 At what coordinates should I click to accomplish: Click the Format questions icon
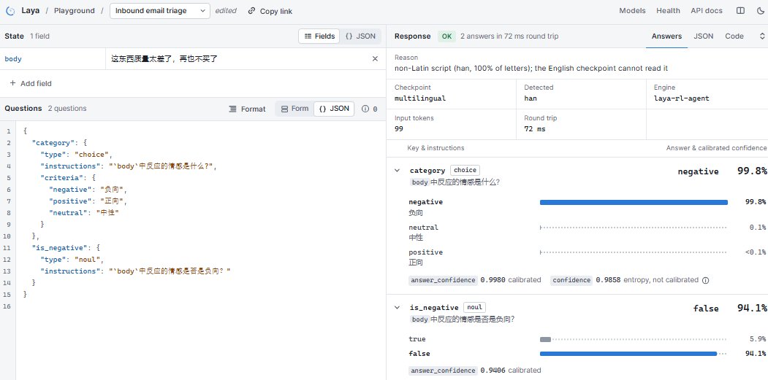point(233,109)
